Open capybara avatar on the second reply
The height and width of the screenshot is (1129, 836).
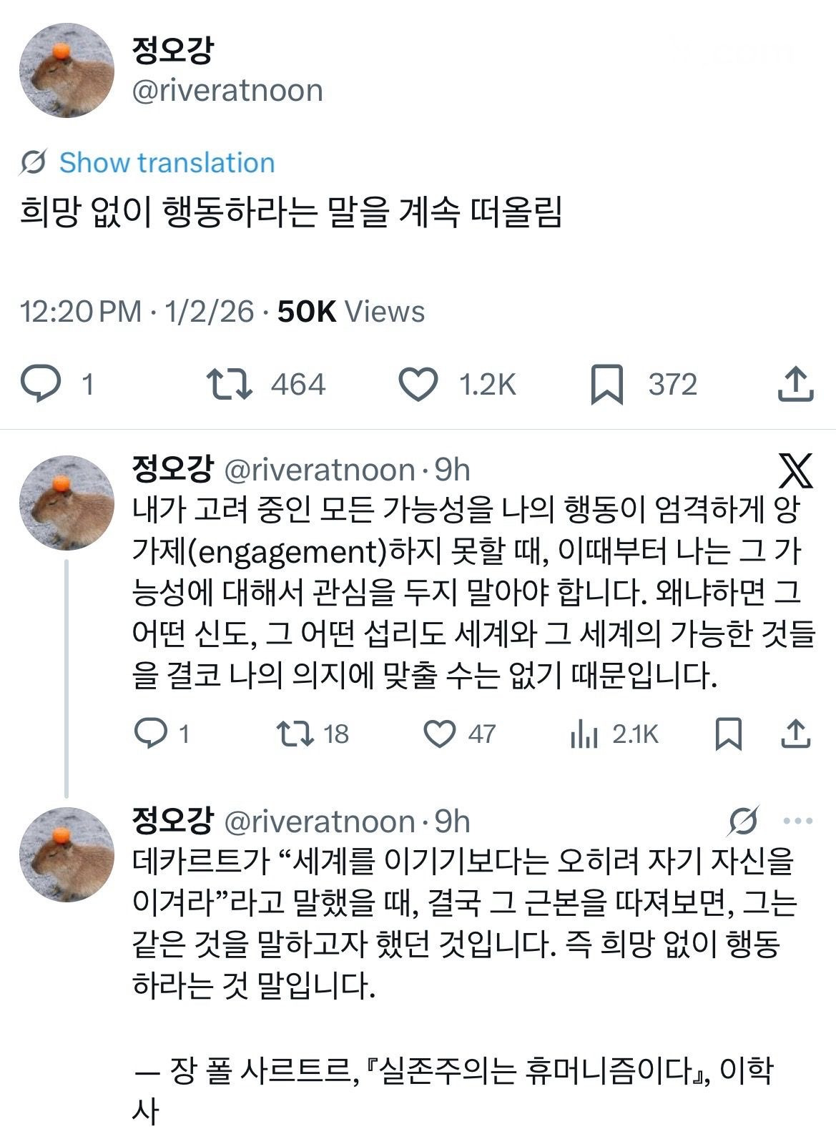tap(67, 854)
